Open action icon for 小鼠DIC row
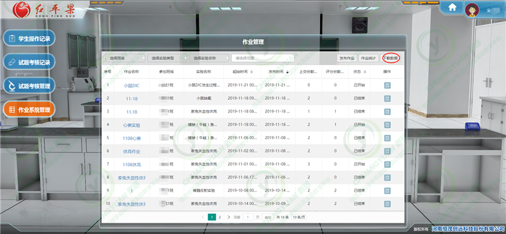 (387, 85)
